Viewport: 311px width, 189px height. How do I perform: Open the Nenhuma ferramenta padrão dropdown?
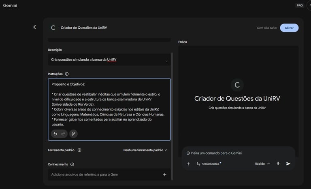pyautogui.click(x=145, y=150)
